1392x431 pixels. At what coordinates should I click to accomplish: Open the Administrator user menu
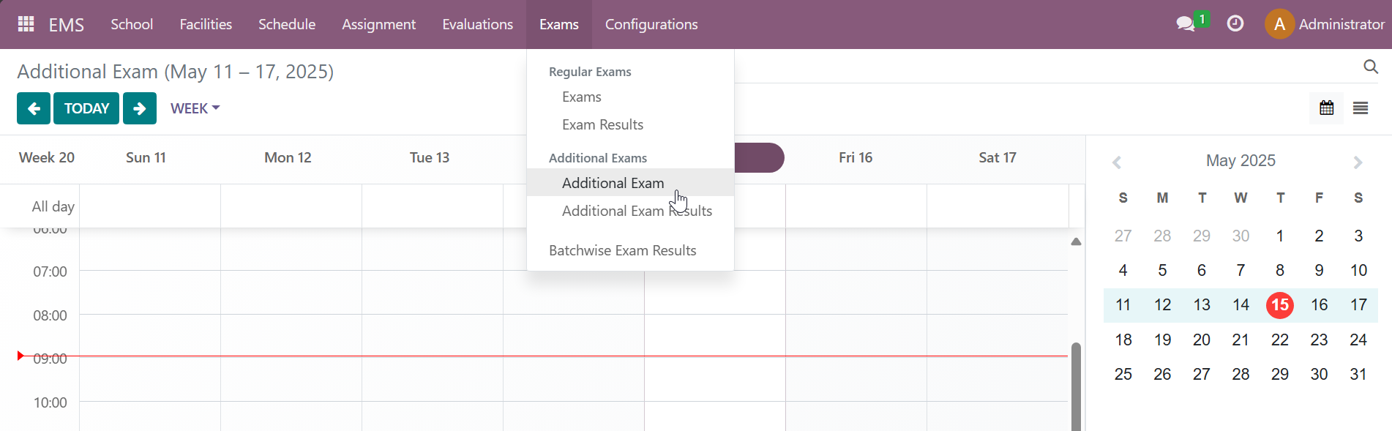point(1325,24)
